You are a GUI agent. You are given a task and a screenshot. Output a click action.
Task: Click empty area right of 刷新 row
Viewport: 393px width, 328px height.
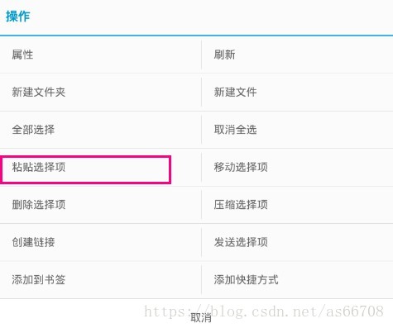(314, 55)
